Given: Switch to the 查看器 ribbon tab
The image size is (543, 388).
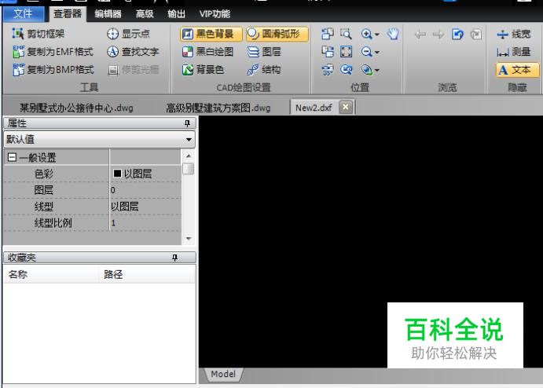Looking at the screenshot, I should [x=67, y=13].
